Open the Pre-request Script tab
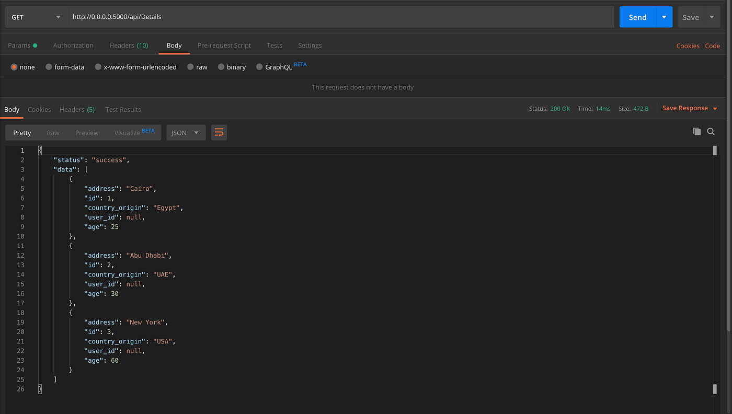The width and height of the screenshot is (732, 414). (224, 45)
